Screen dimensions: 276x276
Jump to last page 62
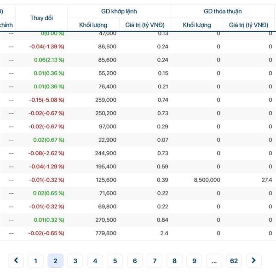tap(234, 261)
